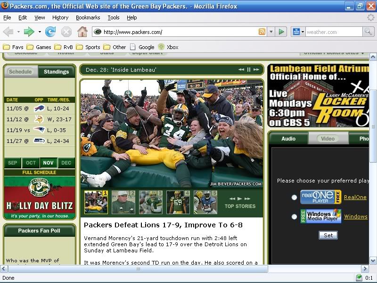This screenshot has width=377, height=283.
Task: Play the Top Stories slideshow
Action: [239, 199]
